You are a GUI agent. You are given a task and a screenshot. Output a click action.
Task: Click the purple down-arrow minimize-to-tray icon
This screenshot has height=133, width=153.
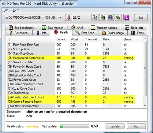(127, 17)
